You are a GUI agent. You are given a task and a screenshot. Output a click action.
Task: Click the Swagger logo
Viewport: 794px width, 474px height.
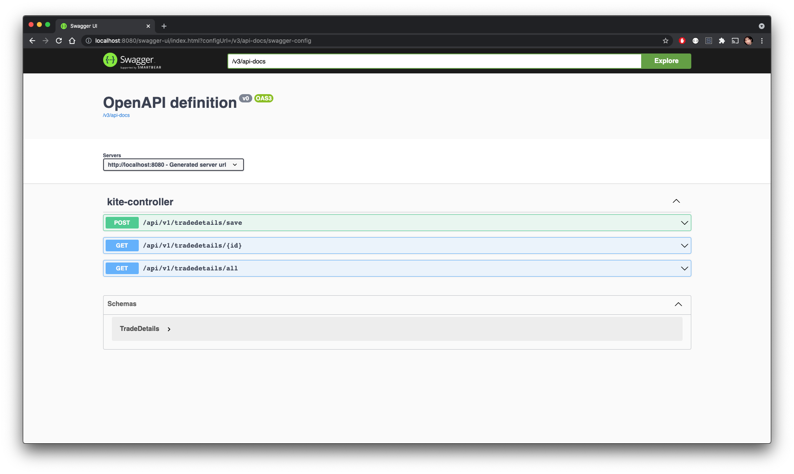[132, 61]
